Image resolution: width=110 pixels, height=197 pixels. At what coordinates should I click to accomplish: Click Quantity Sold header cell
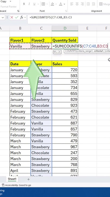coord(65,40)
